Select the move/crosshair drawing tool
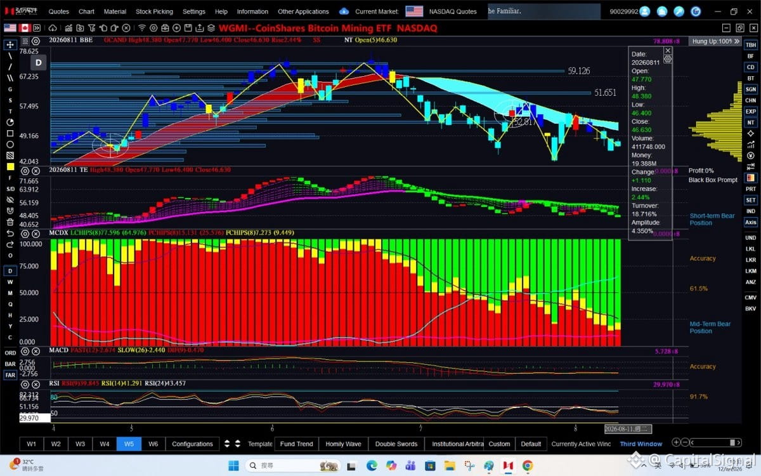 (10, 45)
